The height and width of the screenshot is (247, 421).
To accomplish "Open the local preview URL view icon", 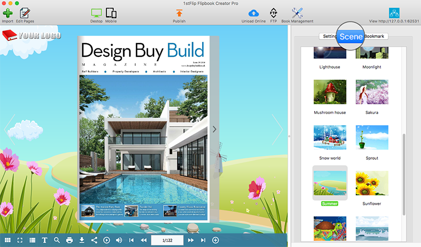I will click(x=394, y=13).
